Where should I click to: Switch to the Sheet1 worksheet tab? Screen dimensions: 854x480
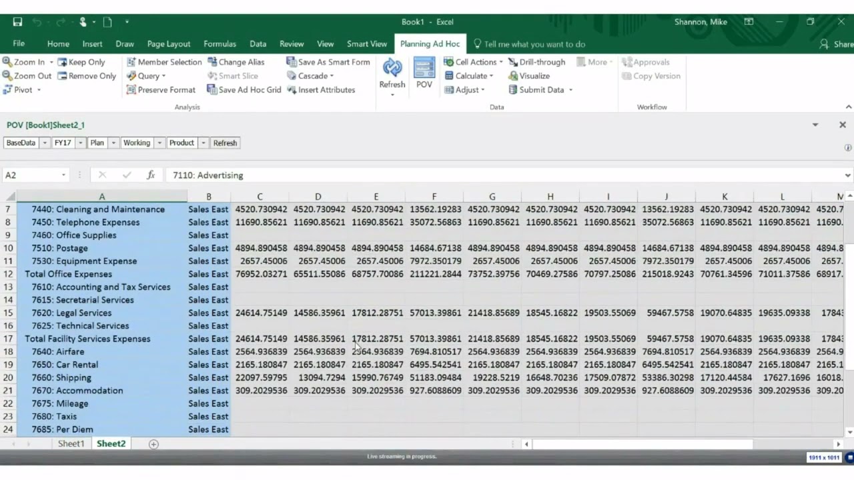click(71, 444)
